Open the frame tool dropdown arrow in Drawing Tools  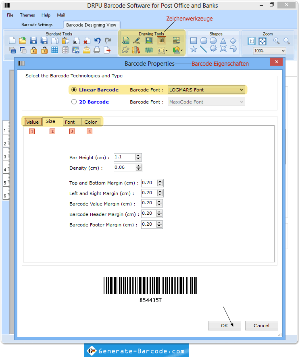click(167, 50)
